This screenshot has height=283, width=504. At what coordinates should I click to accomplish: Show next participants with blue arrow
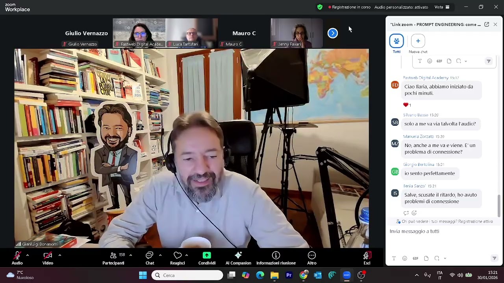coord(333,33)
